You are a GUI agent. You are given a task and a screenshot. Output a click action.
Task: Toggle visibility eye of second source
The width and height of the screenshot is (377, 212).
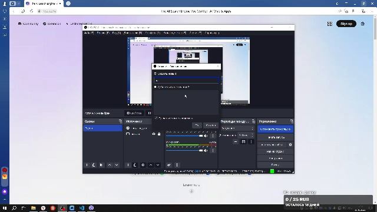(x=154, y=134)
